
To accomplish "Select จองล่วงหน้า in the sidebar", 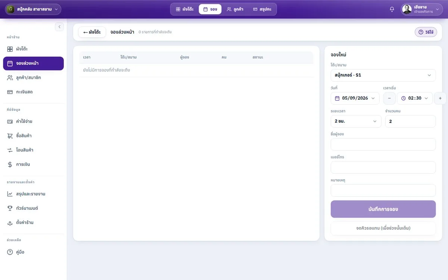I will pos(33,63).
